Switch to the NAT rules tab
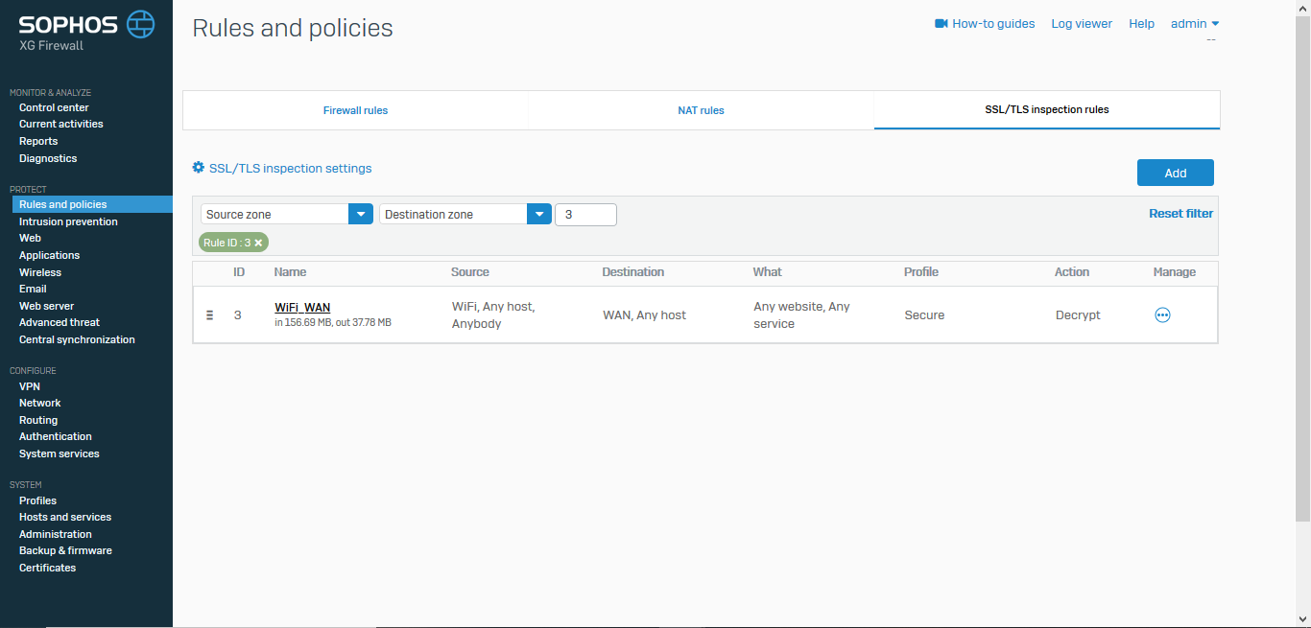 click(x=701, y=110)
